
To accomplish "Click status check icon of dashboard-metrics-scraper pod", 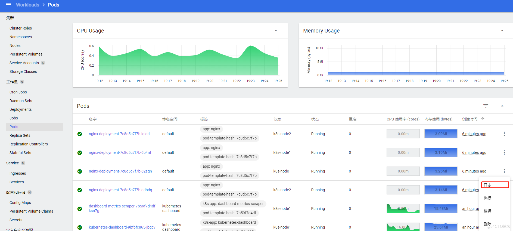I will tap(80, 209).
